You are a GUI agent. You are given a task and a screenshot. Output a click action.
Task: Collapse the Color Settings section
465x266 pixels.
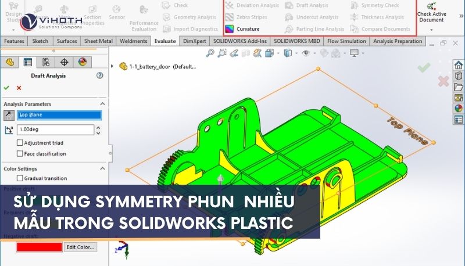pos(103,168)
